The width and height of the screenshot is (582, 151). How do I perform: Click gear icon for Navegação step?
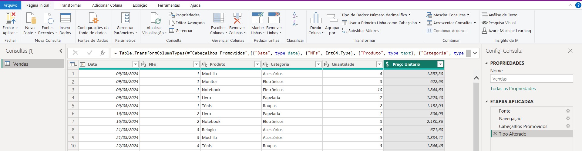pos(568,119)
